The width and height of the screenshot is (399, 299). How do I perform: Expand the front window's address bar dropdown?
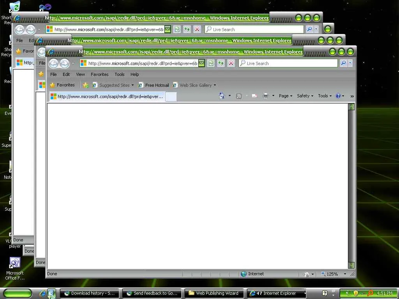click(201, 63)
